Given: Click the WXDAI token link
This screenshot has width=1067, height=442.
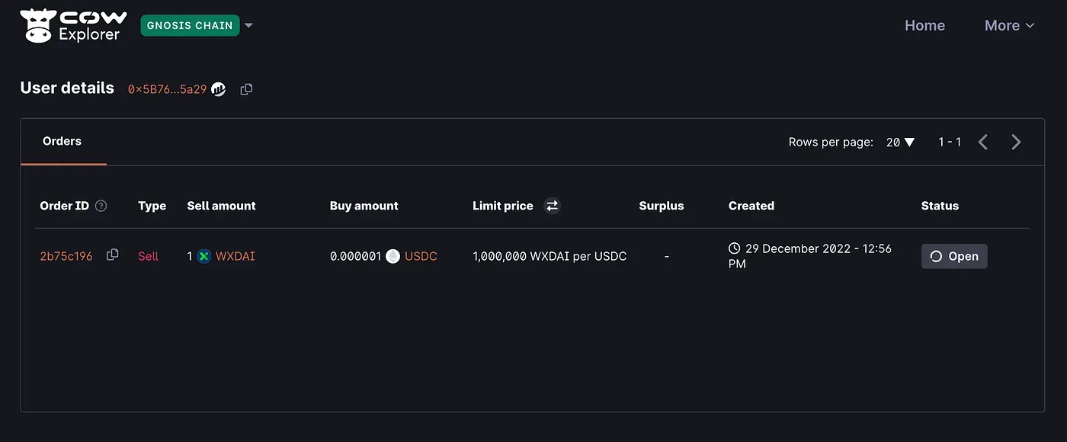Looking at the screenshot, I should [236, 256].
